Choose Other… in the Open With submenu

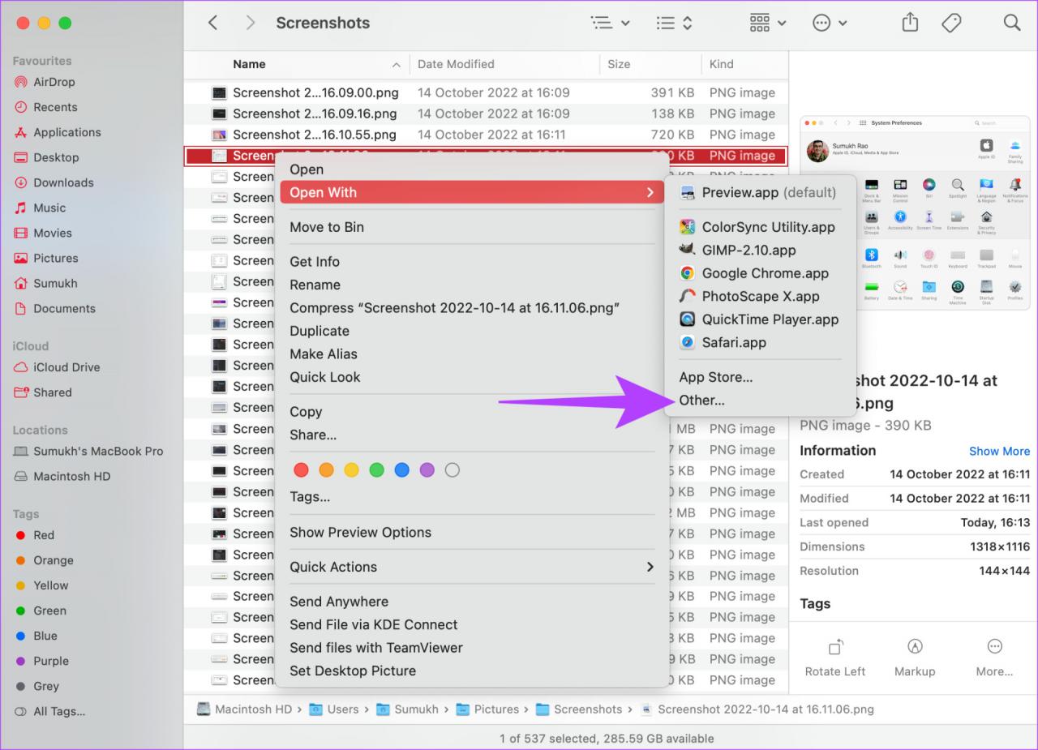(x=702, y=401)
